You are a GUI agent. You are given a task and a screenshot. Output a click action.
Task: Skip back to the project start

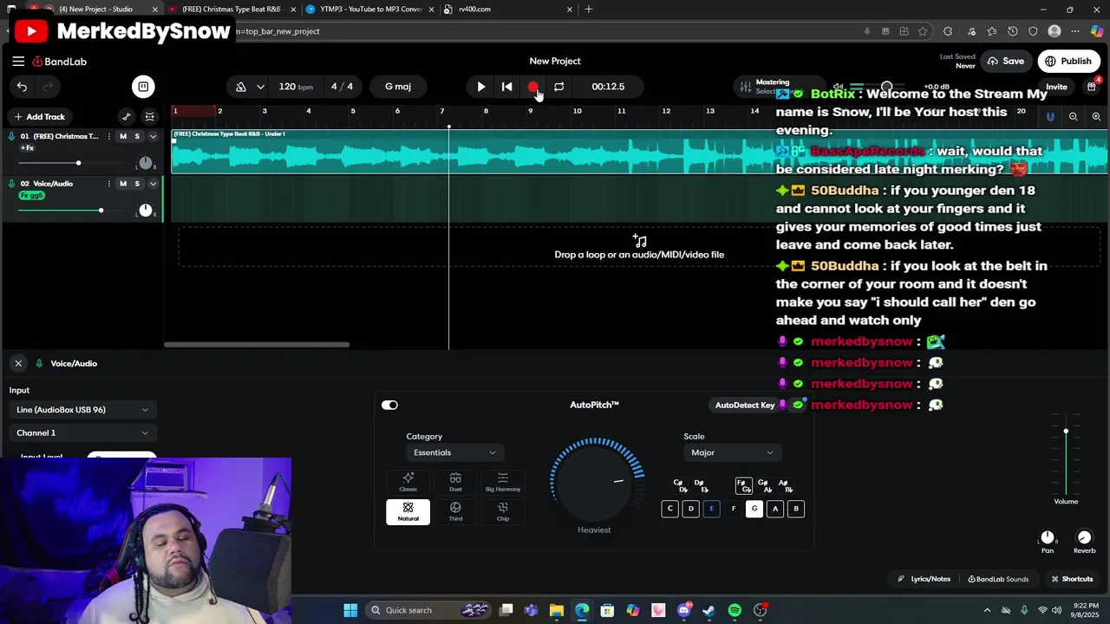507,87
